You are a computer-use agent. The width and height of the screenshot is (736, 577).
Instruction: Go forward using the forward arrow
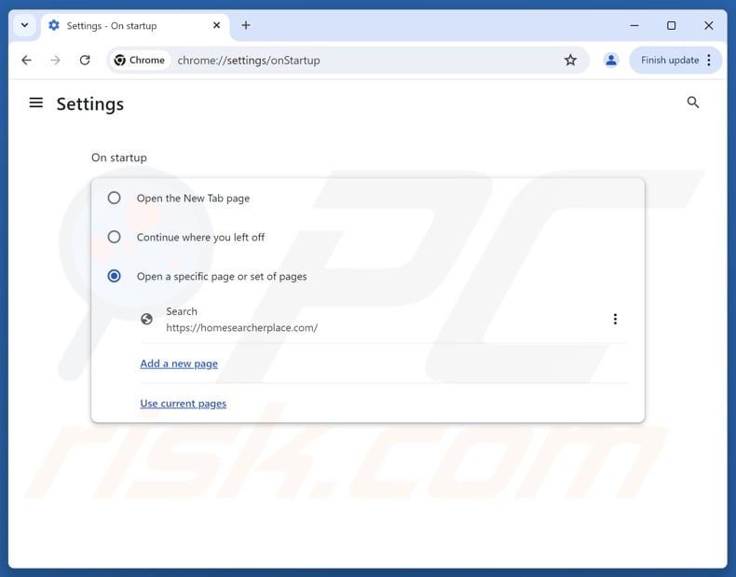point(56,61)
